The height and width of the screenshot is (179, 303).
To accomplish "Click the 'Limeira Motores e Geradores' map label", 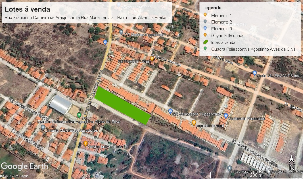I will (x=72, y=131).
